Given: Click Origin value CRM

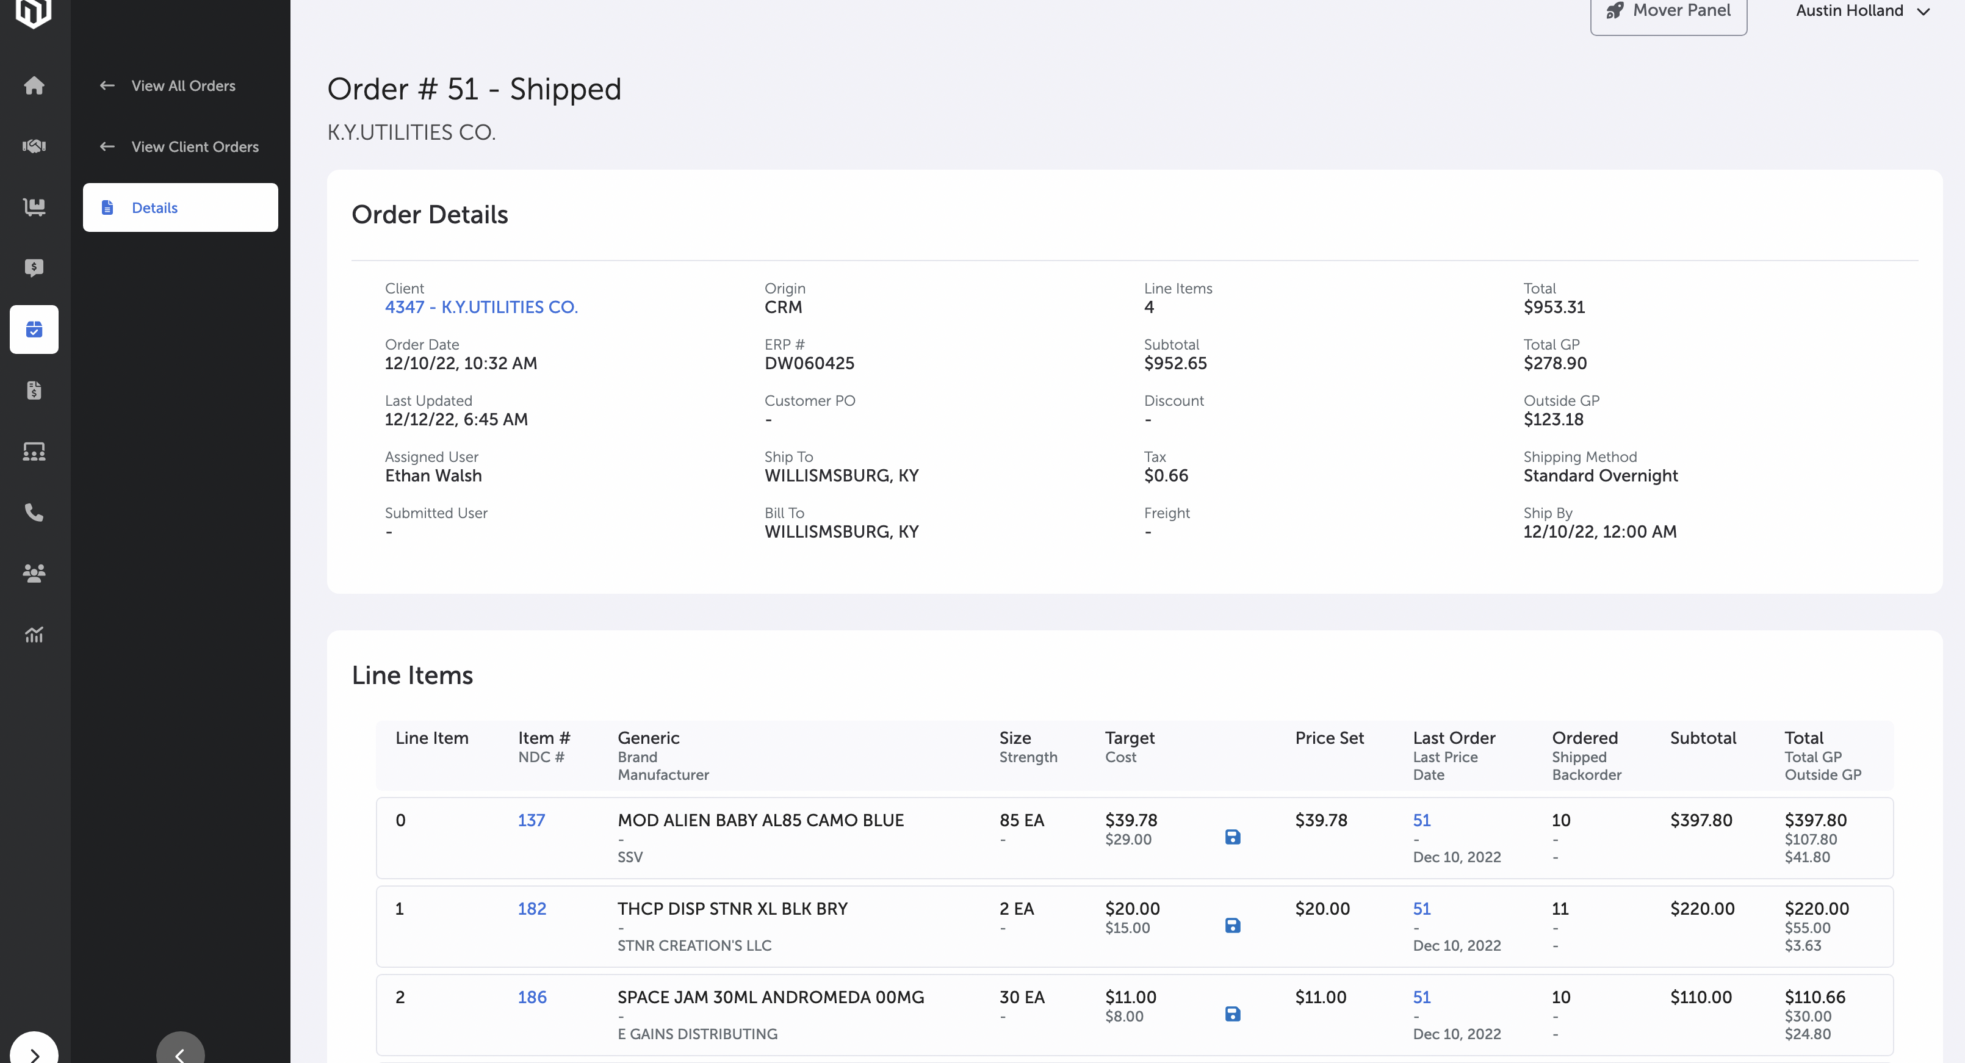Looking at the screenshot, I should click(x=782, y=308).
